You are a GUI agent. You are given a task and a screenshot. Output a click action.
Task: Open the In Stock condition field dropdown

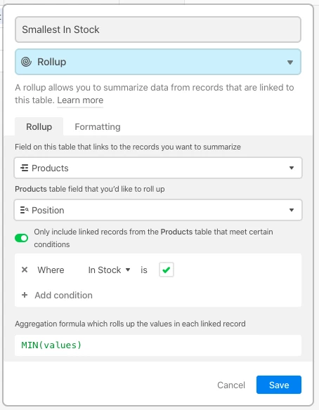(x=109, y=270)
